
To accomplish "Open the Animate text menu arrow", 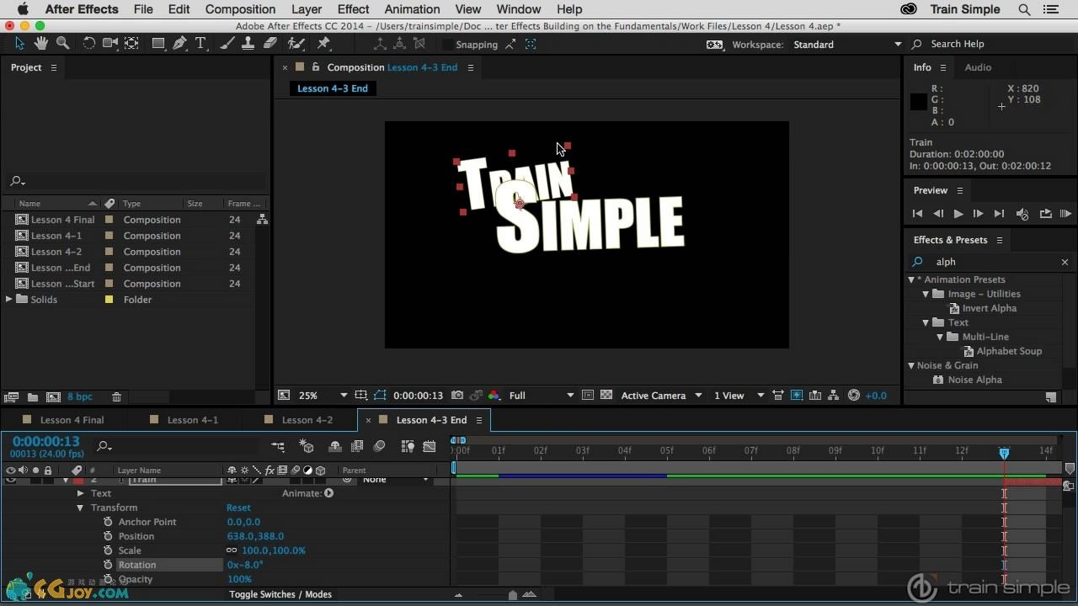I will pyautogui.click(x=328, y=493).
